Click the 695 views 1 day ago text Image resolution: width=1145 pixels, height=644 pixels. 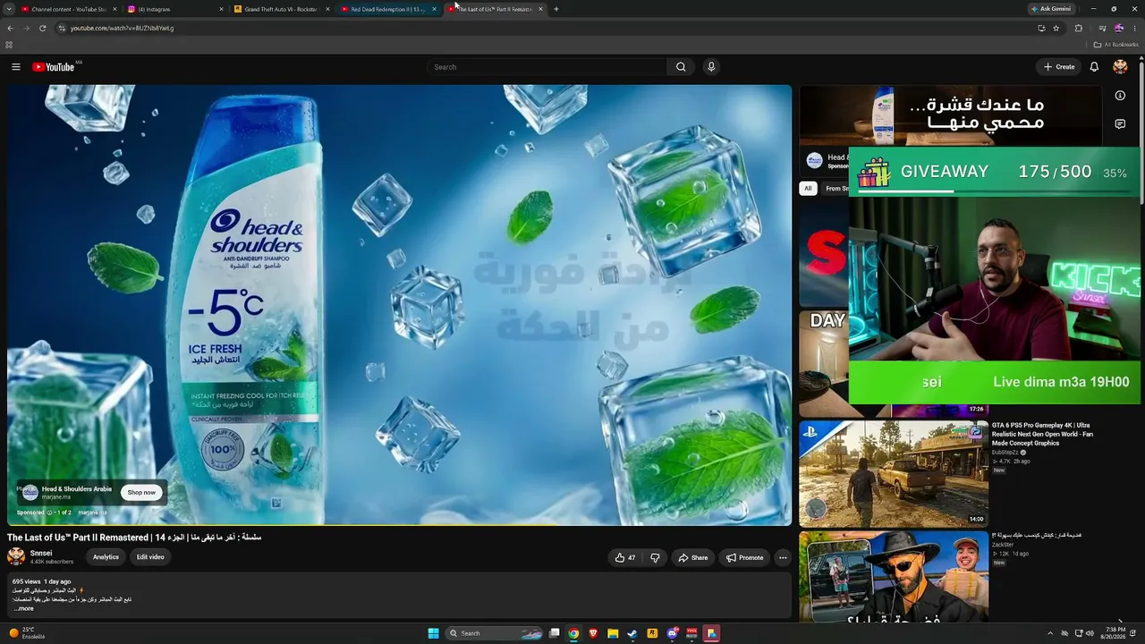(x=41, y=581)
